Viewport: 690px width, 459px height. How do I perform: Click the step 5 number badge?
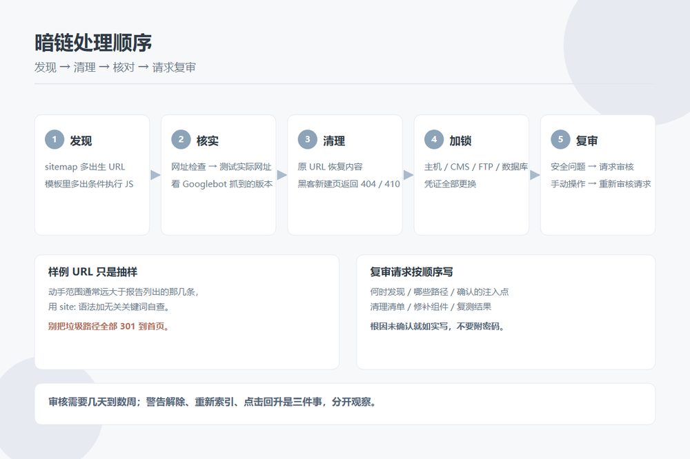[560, 139]
